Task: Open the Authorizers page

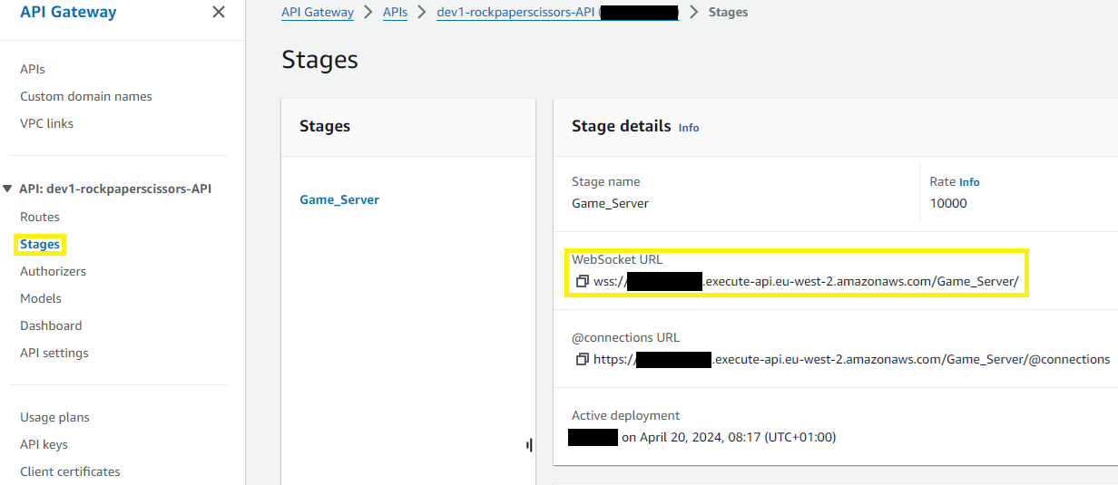Action: [x=54, y=271]
